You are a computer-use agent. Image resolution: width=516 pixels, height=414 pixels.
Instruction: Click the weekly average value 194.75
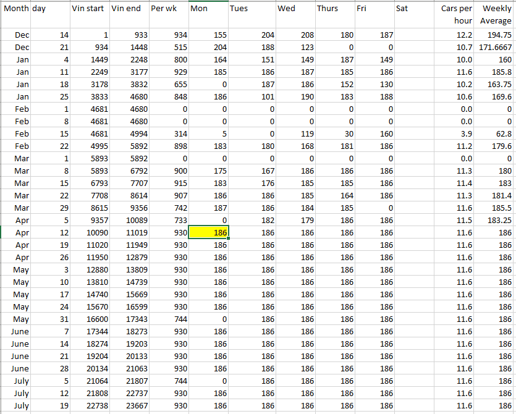[x=496, y=35]
